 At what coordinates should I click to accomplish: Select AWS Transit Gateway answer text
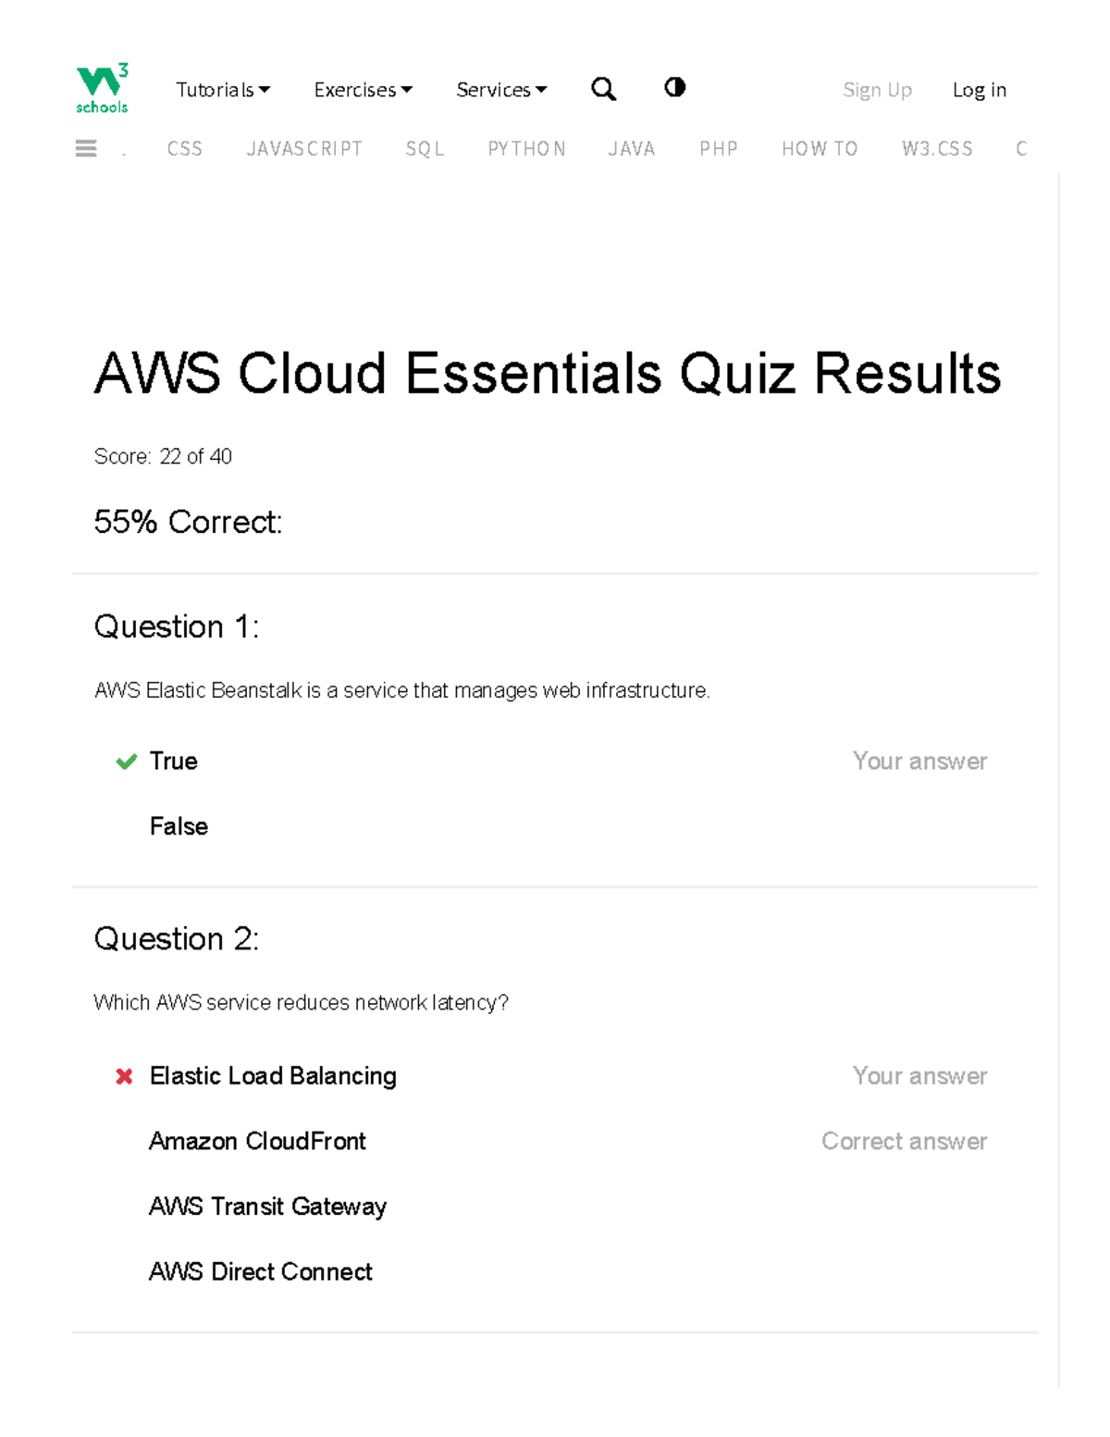(x=267, y=1207)
